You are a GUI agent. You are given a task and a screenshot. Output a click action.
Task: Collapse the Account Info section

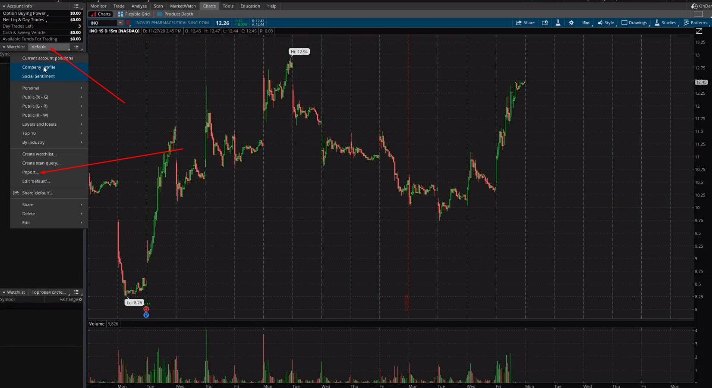click(4, 6)
